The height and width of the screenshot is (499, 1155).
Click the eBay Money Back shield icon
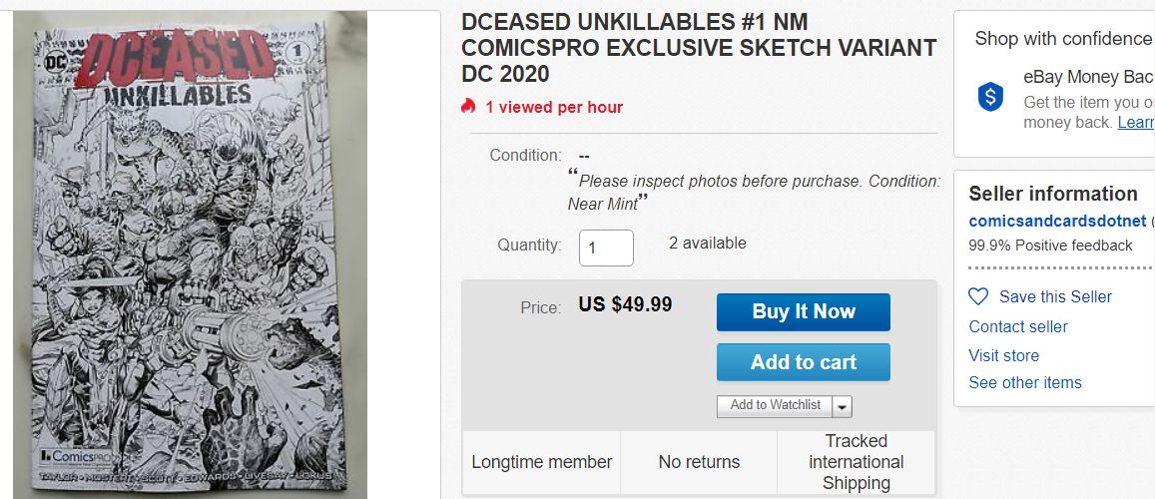click(x=990, y=97)
